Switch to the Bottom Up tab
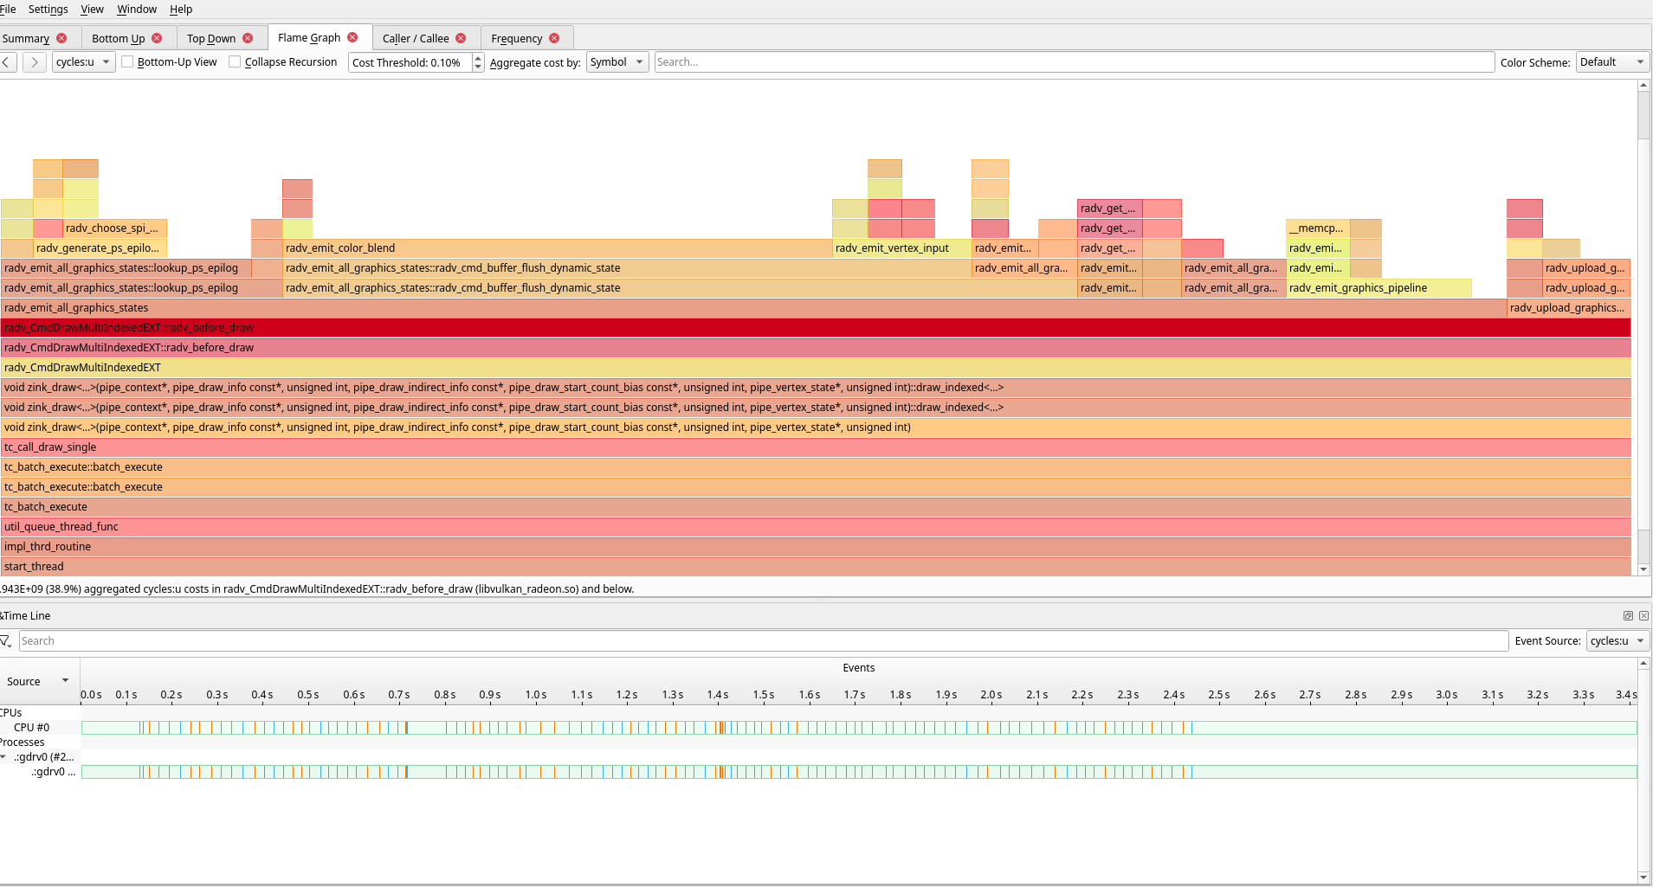Image resolution: width=1653 pixels, height=887 pixels. click(119, 38)
